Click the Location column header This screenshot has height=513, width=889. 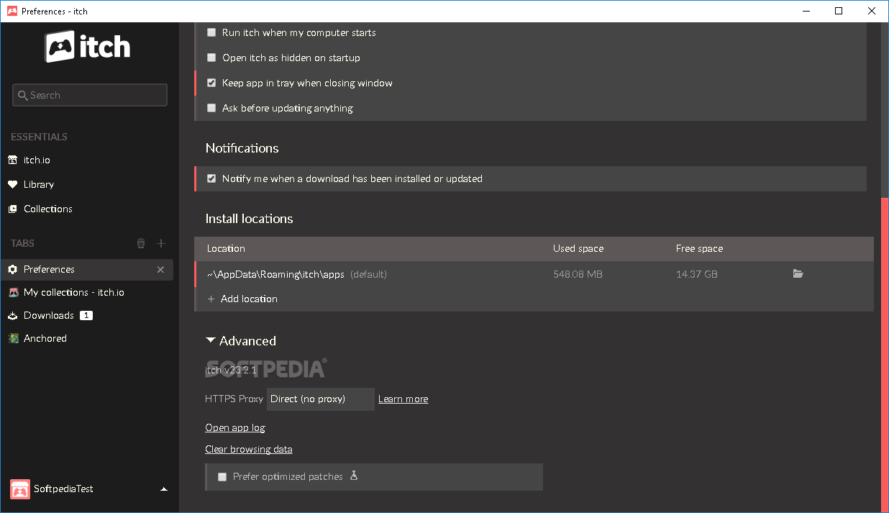pyautogui.click(x=226, y=248)
